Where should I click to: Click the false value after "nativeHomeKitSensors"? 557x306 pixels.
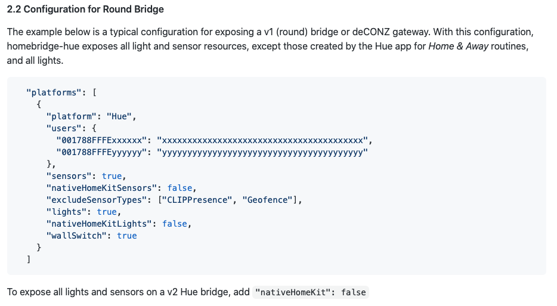(180, 188)
